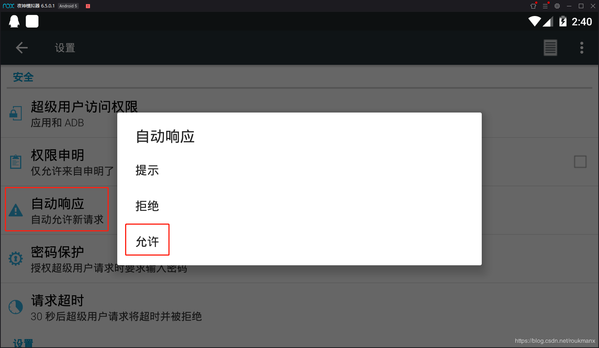Click the red alert indicator in the title bar
The image size is (599, 348).
point(88,6)
